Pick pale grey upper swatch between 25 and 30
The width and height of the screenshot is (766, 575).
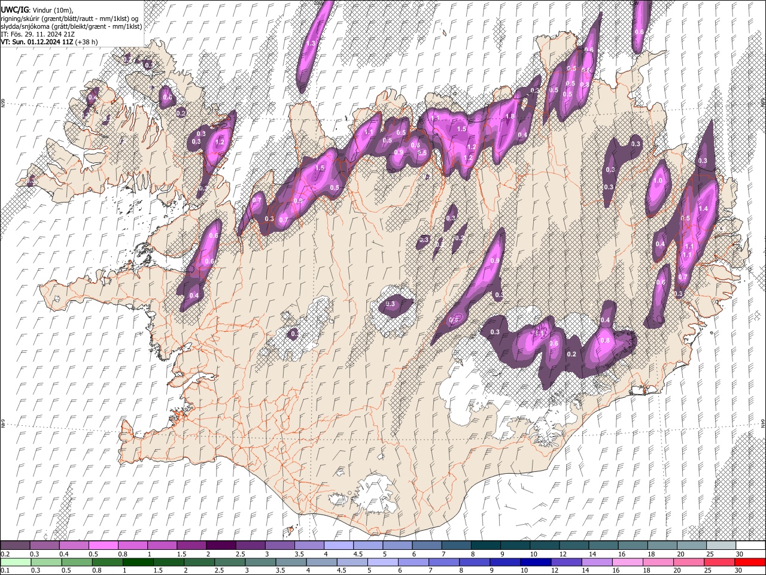click(721, 545)
